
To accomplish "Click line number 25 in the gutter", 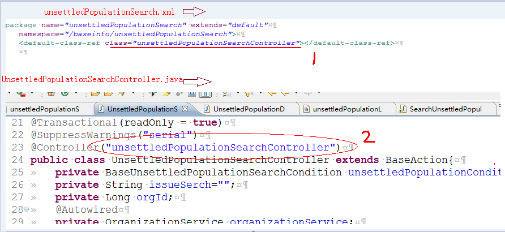I will pos(18,172).
